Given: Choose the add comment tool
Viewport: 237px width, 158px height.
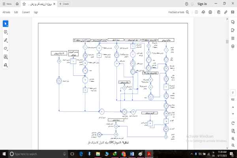Looking at the screenshot, I should tap(6, 32).
